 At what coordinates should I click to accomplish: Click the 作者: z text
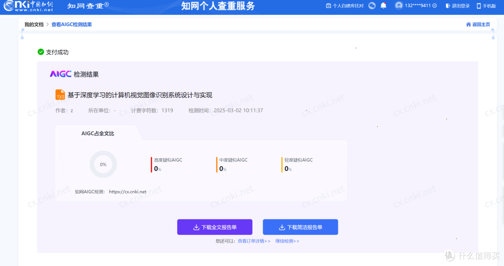64,110
